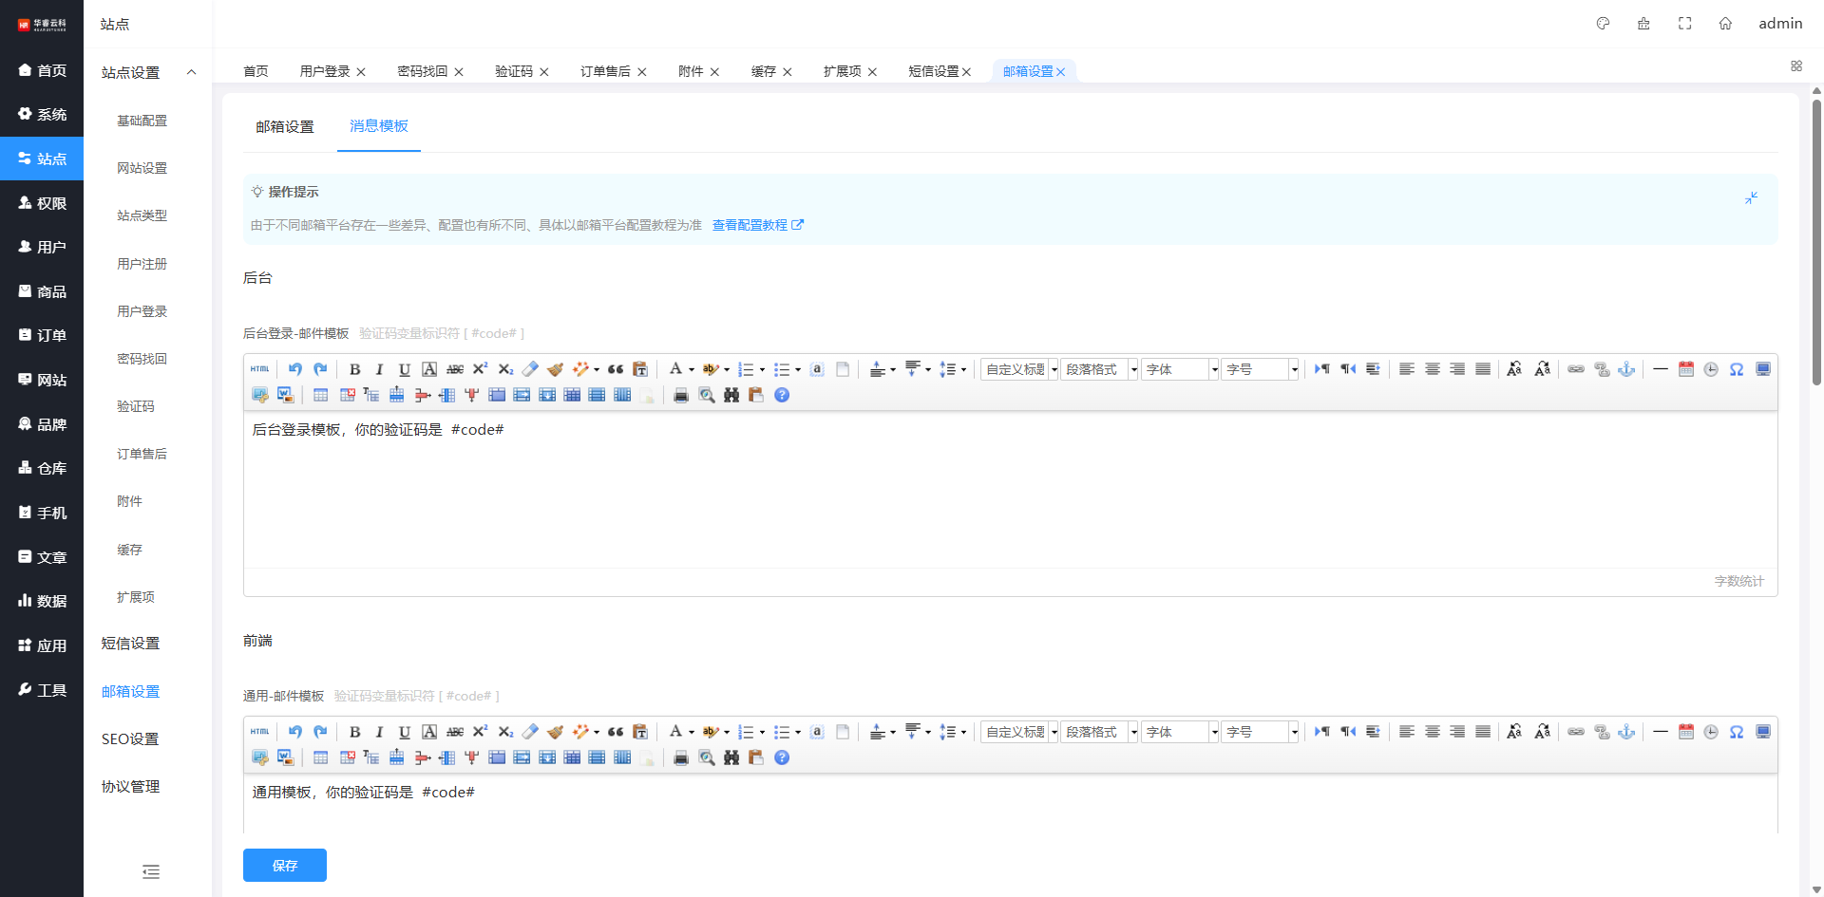Image resolution: width=1824 pixels, height=897 pixels.
Task: Open the help icon in 通用 editor toolbar
Action: point(782,757)
